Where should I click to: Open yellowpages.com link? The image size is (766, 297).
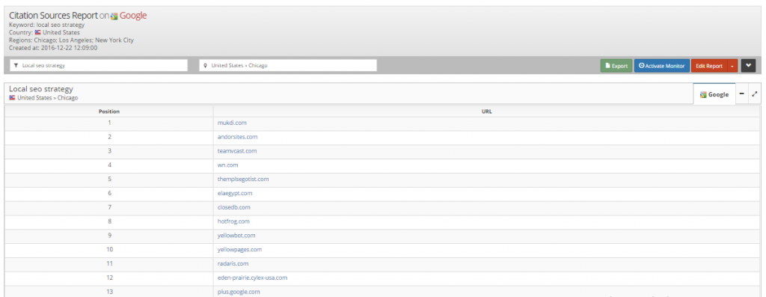click(x=239, y=250)
